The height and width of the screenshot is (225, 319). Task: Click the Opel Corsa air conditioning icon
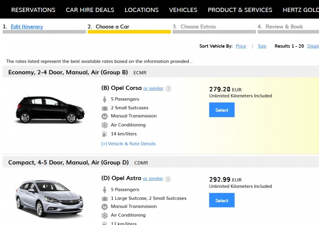click(x=104, y=125)
